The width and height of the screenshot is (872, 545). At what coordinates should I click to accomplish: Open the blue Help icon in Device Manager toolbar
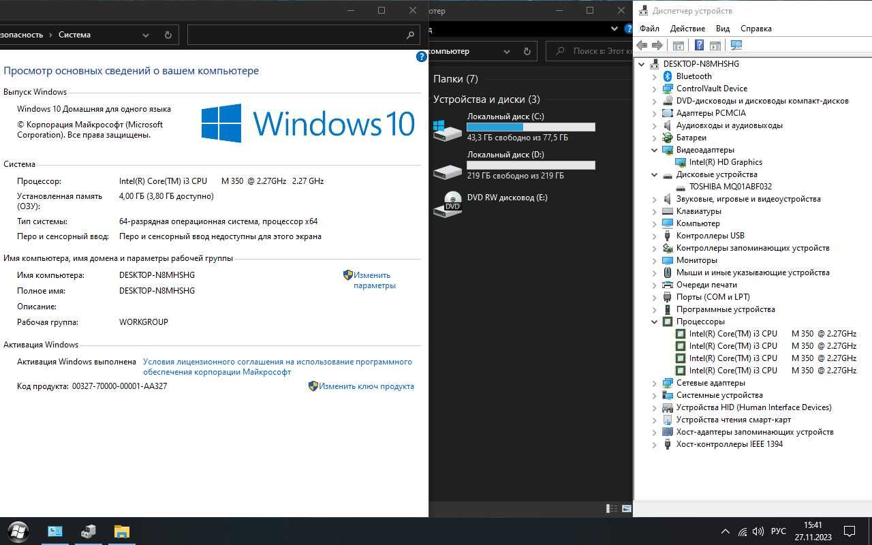click(699, 45)
